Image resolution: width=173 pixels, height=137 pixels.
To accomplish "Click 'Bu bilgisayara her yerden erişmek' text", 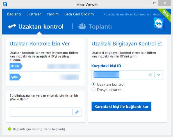I will tap(44, 97).
